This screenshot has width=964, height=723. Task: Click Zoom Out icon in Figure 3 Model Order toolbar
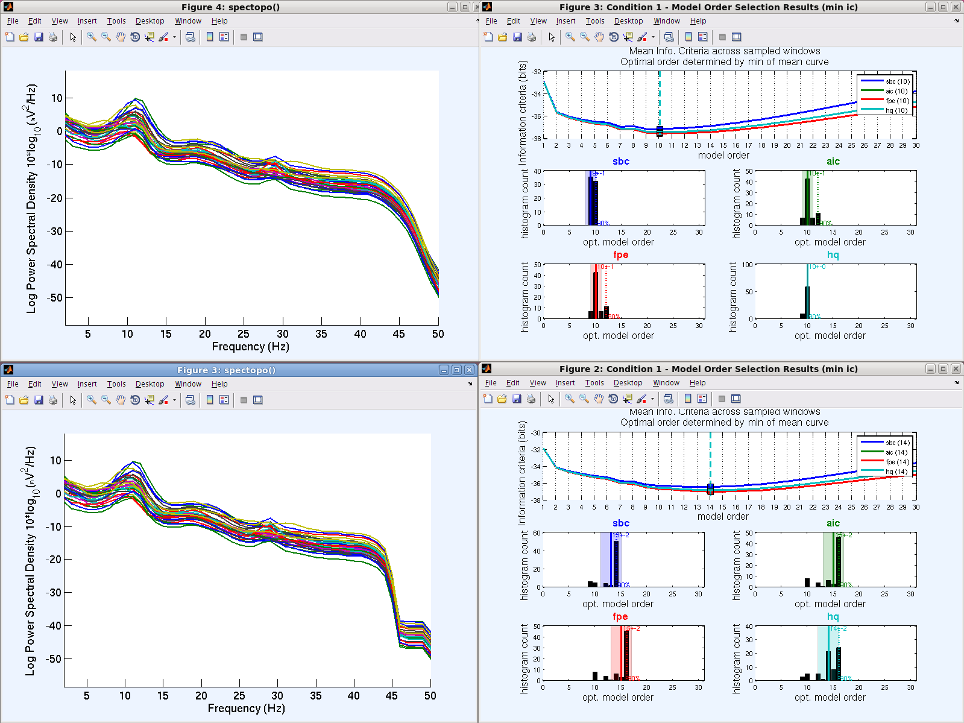tap(585, 37)
